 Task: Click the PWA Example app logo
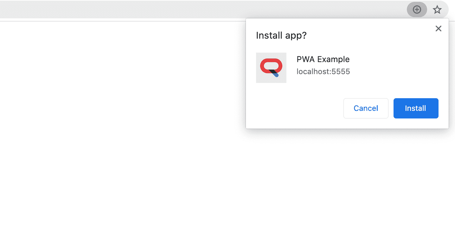tap(271, 68)
